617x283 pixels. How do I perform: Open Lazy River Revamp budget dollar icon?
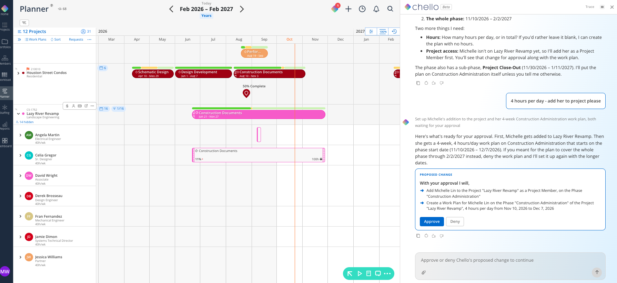tap(67, 106)
